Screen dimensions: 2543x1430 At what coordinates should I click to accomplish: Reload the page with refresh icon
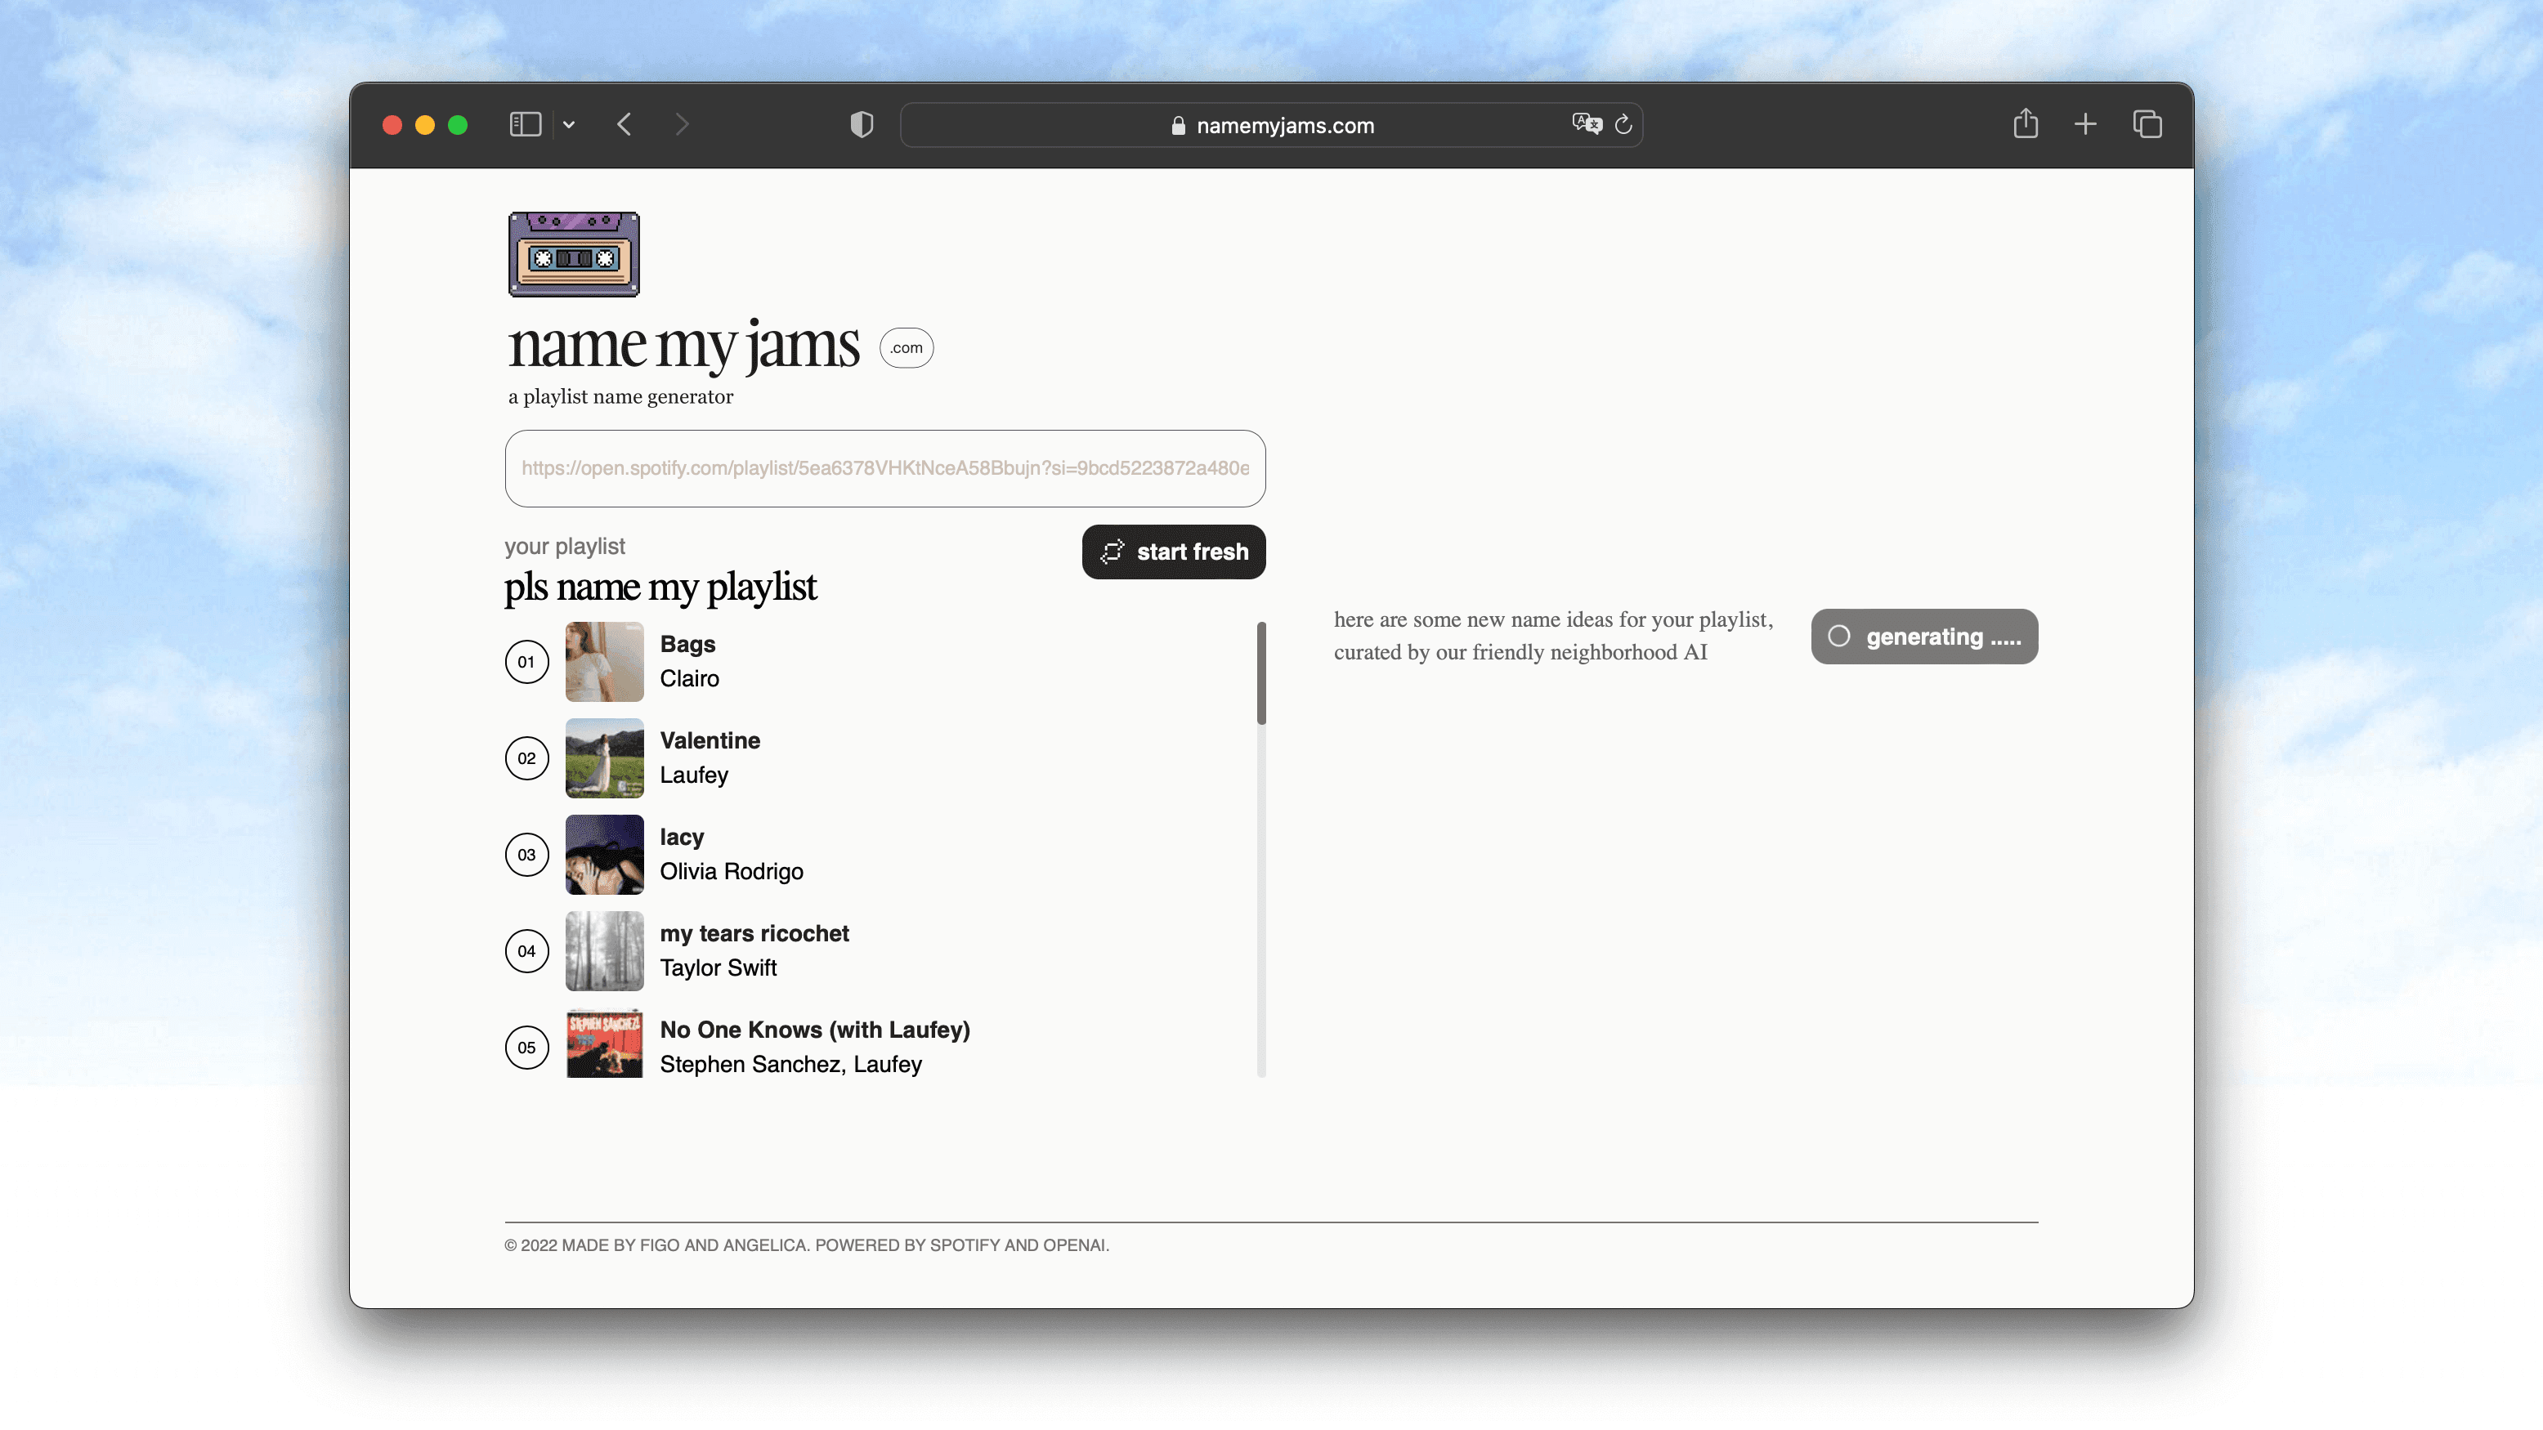[x=1623, y=124]
